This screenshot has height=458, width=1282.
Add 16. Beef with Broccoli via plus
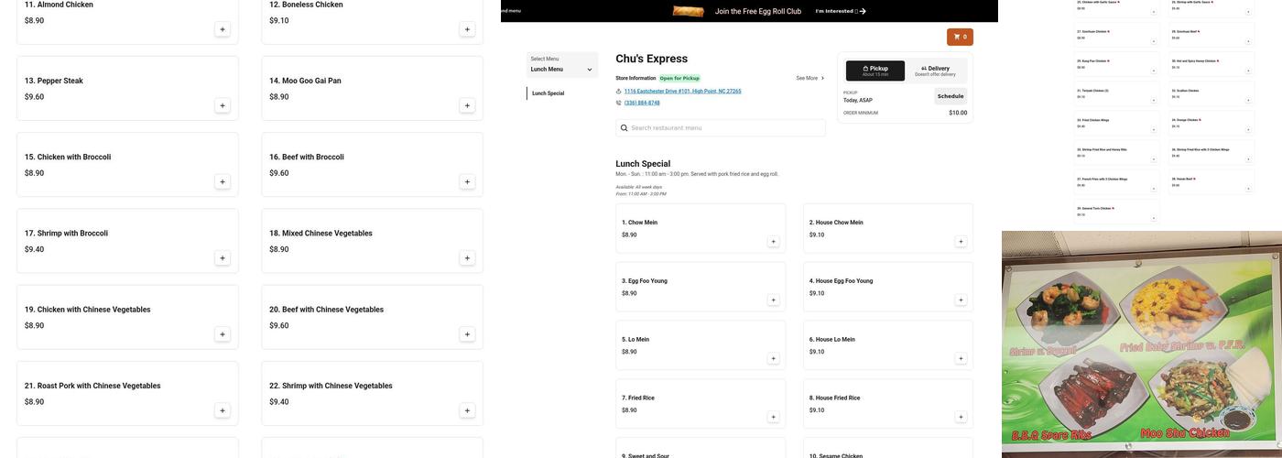[467, 181]
